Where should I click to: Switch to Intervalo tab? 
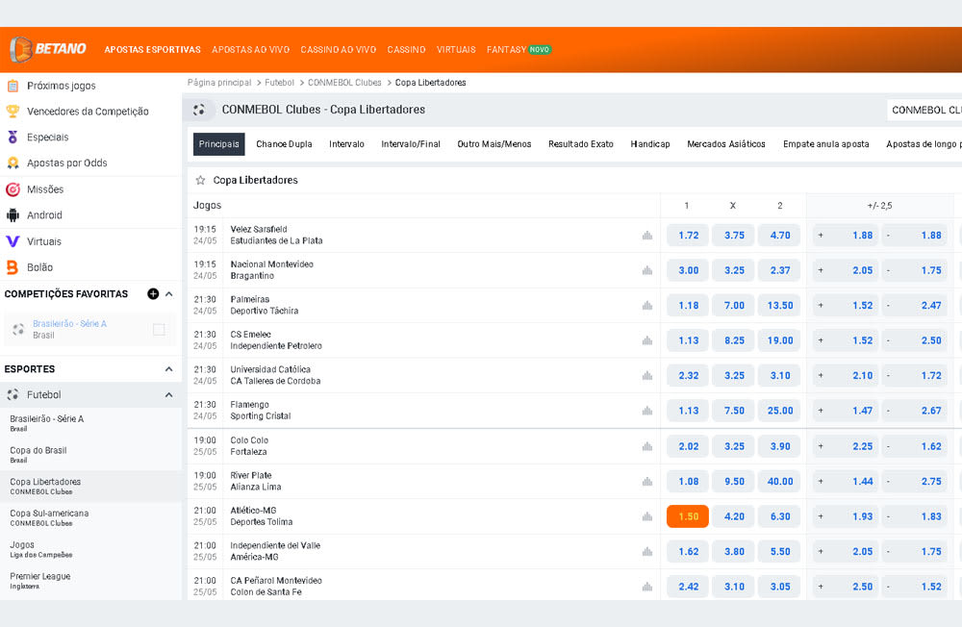click(346, 144)
